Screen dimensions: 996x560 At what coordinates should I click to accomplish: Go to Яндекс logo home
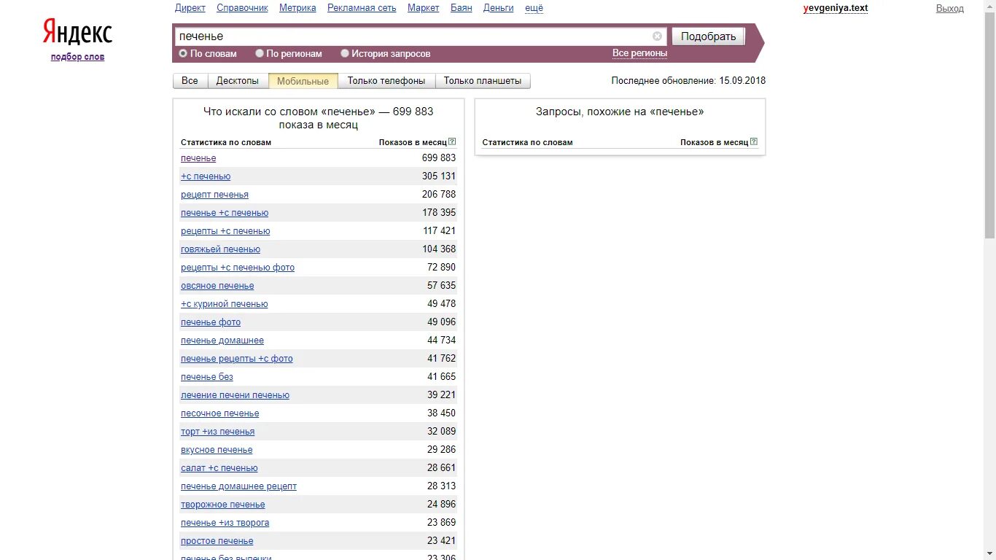coord(77,32)
